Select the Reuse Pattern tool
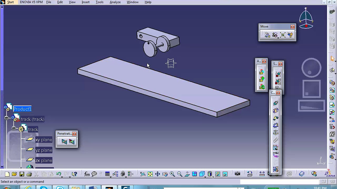 click(276, 170)
